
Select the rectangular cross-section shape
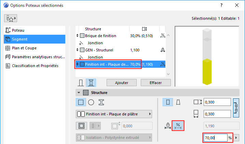click(81, 102)
